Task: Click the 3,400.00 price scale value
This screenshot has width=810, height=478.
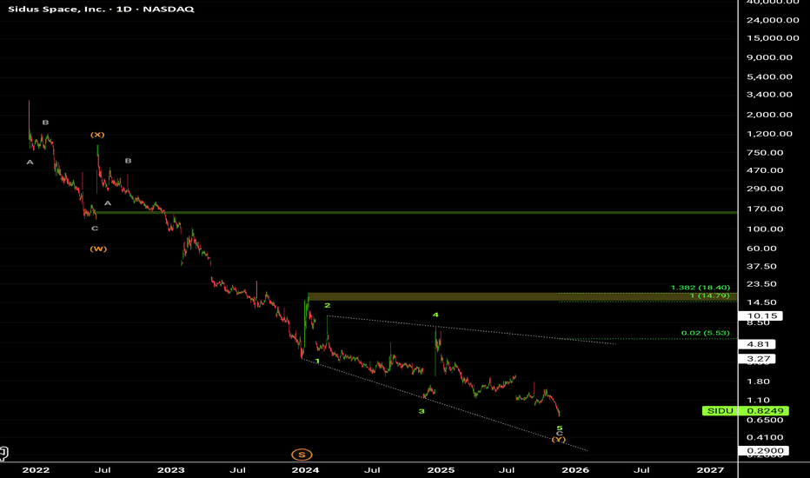Action: tap(770, 95)
